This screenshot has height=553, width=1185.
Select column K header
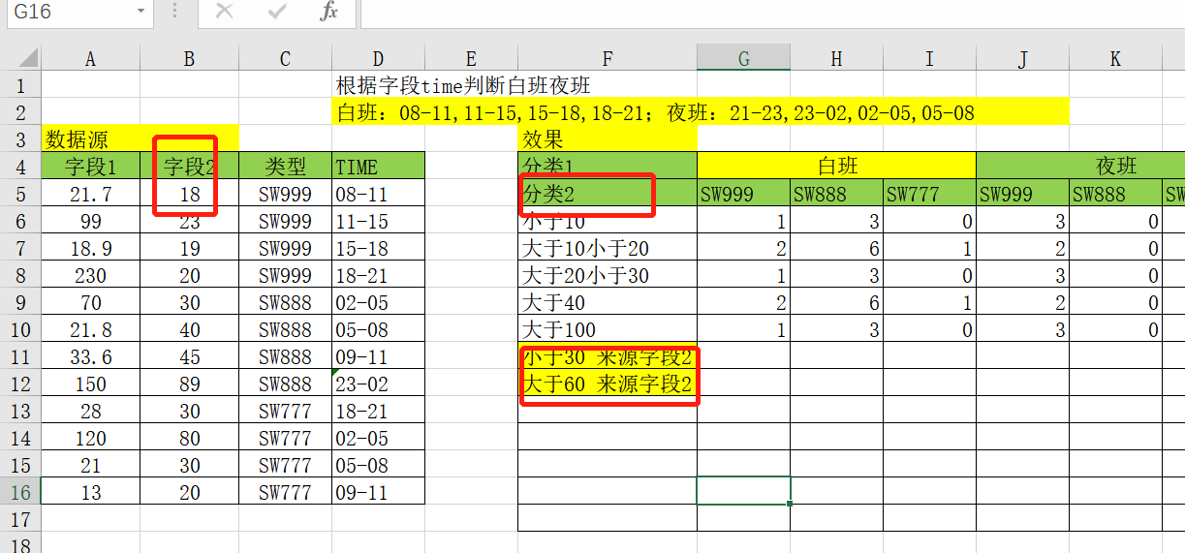[x=1115, y=59]
